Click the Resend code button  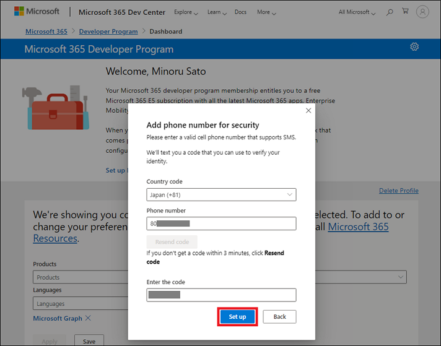(x=172, y=242)
